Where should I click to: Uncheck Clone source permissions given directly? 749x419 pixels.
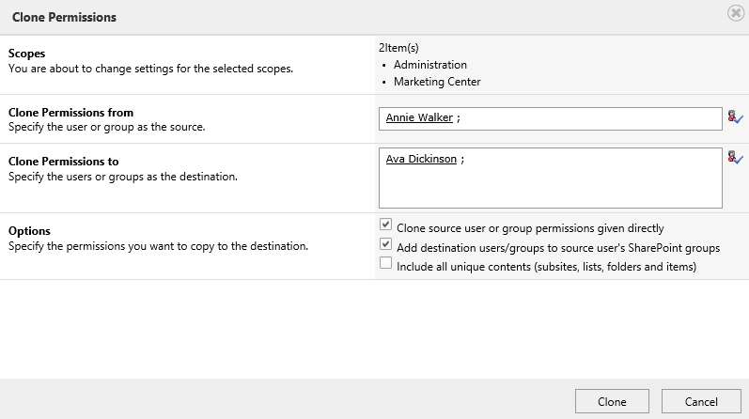click(x=385, y=226)
